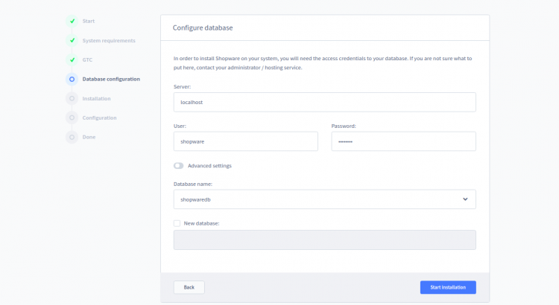Click the disabled New database text field
Viewport: 559px width, 305px height.
tap(324, 240)
